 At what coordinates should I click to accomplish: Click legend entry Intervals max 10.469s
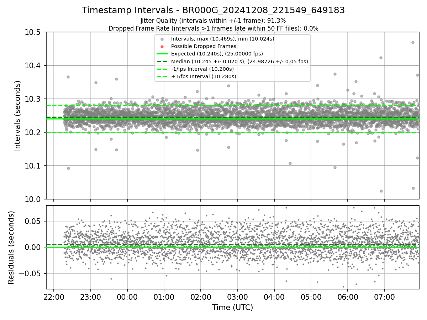pos(223,39)
